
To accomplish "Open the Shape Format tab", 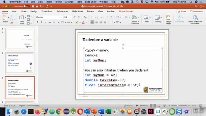I will 126,12.
